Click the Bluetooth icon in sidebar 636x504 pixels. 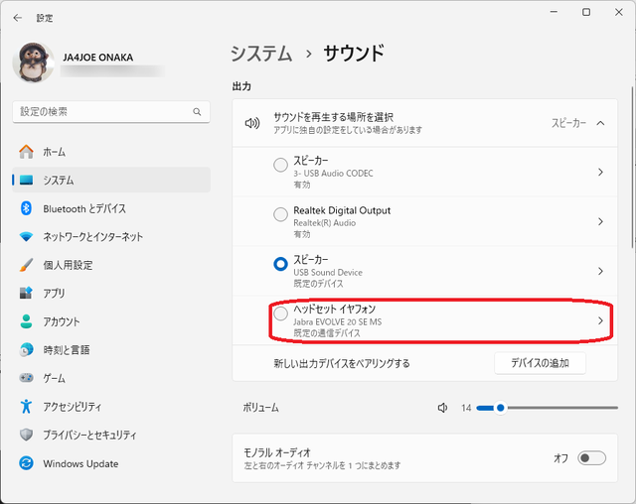(x=27, y=208)
